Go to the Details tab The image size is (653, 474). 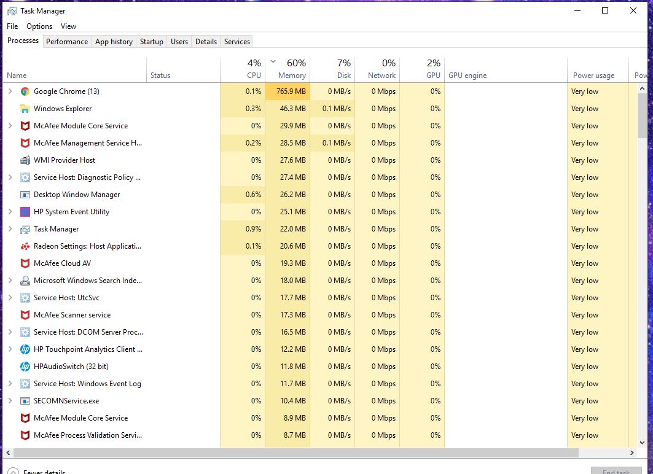206,42
